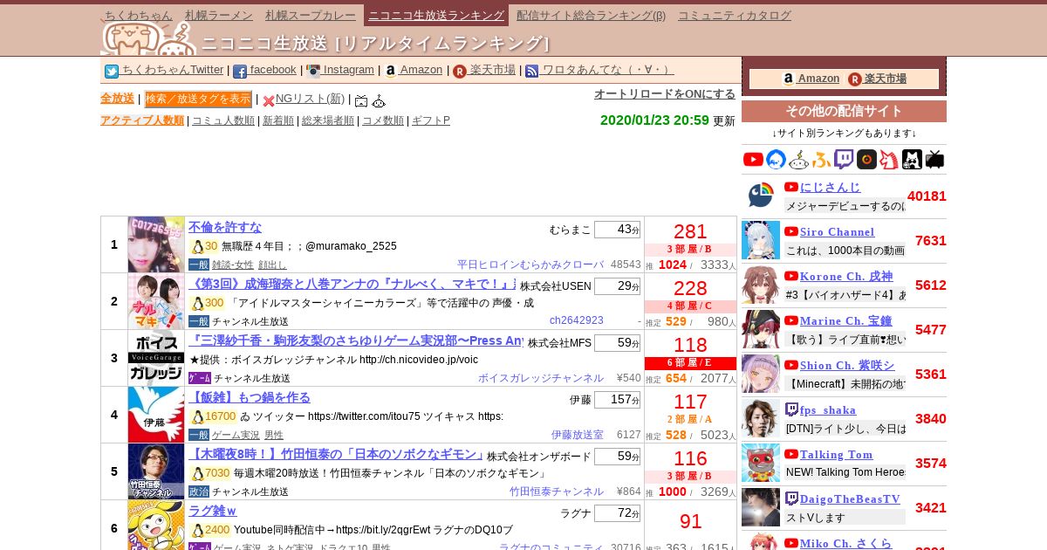This screenshot has width=1047, height=550.
Task: Click the ゲーム実況 tag in 伊藤 row
Action: pyautogui.click(x=236, y=435)
